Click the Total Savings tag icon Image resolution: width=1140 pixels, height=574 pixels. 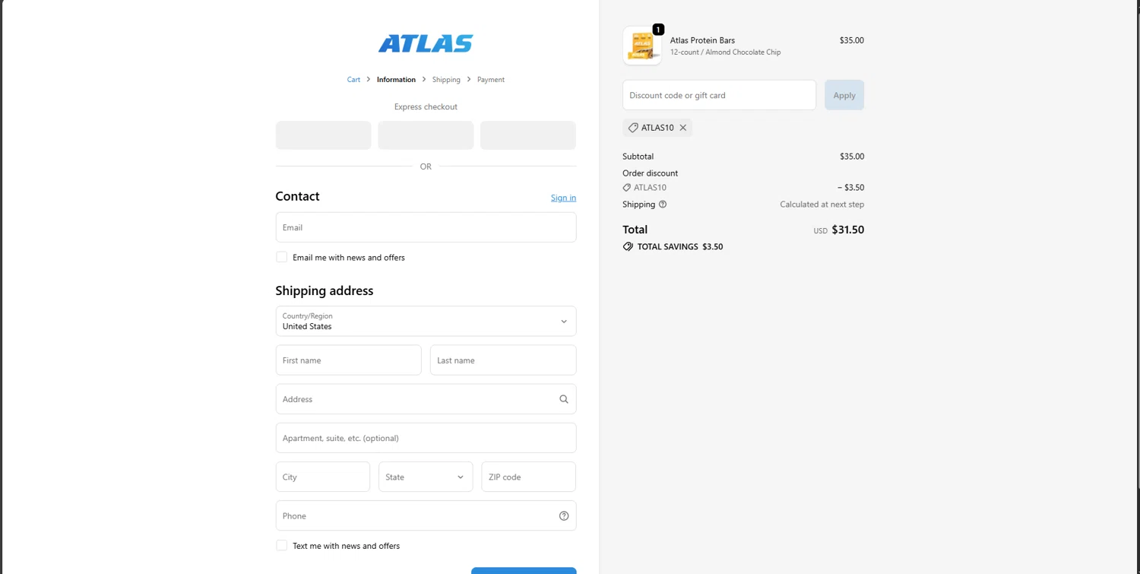(x=628, y=247)
